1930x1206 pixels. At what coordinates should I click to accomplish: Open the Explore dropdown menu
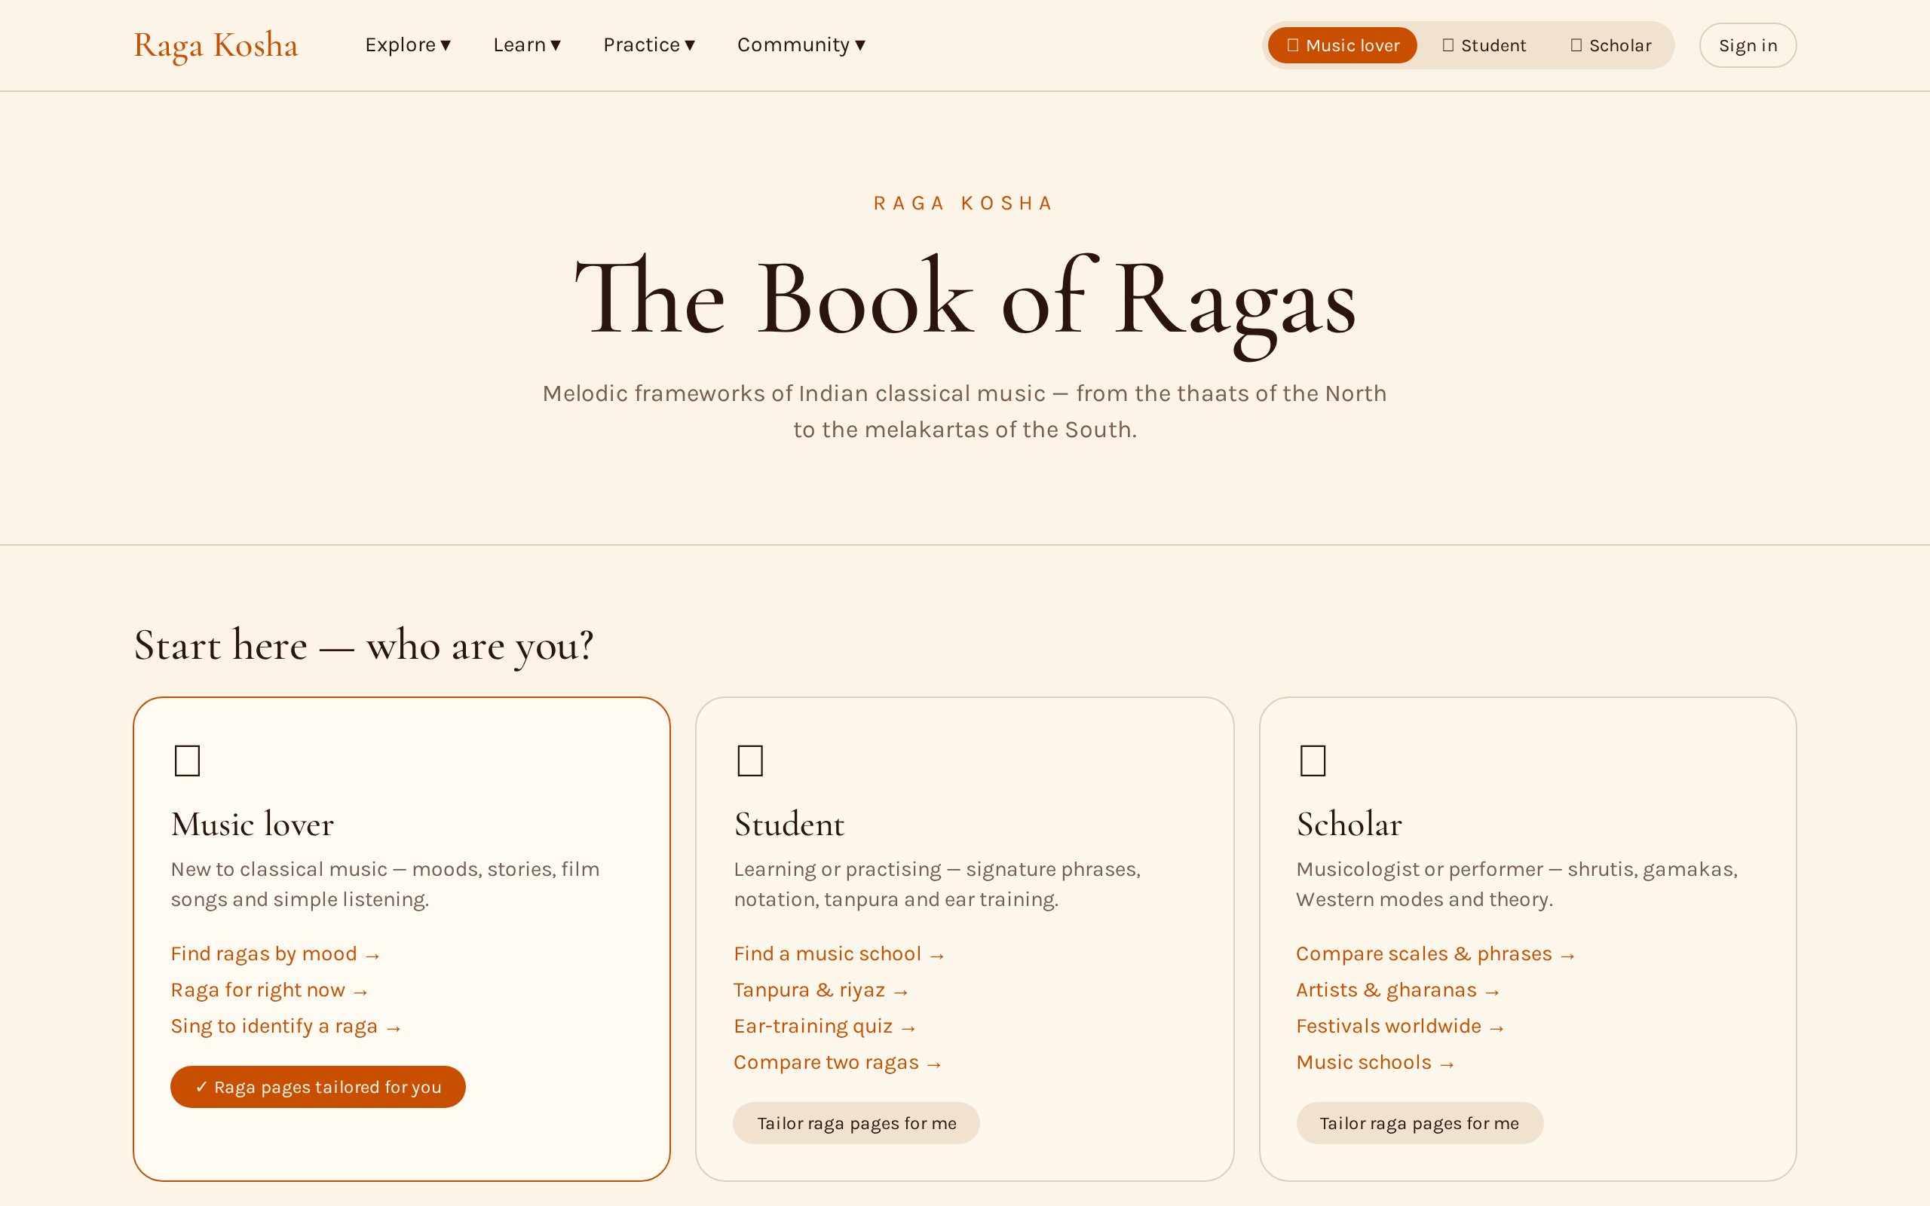[x=409, y=44]
